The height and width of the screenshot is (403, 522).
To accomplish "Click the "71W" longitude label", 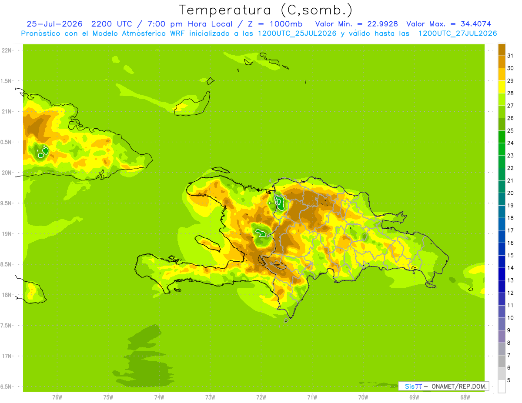I will [312, 397].
